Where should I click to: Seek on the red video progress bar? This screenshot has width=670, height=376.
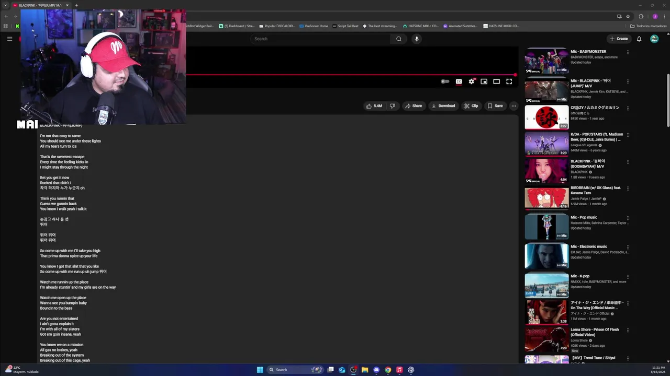351,75
